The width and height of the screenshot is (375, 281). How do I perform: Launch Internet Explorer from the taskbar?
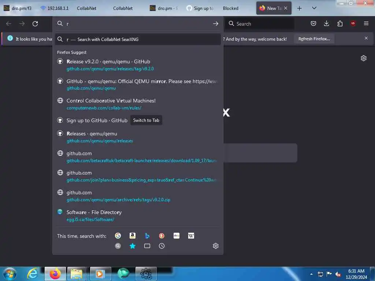(x=33, y=274)
